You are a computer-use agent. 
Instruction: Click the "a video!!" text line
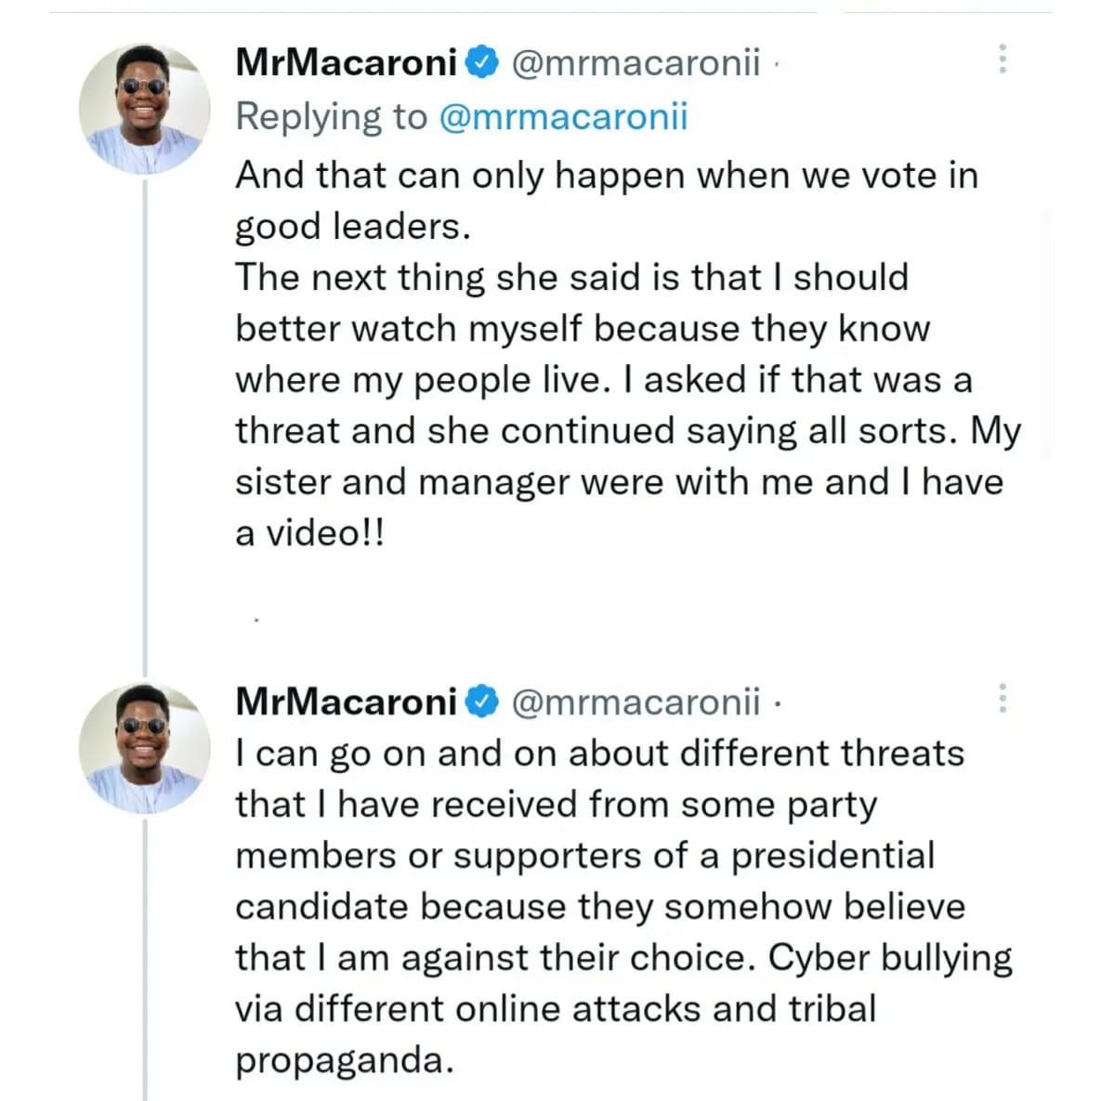[309, 533]
